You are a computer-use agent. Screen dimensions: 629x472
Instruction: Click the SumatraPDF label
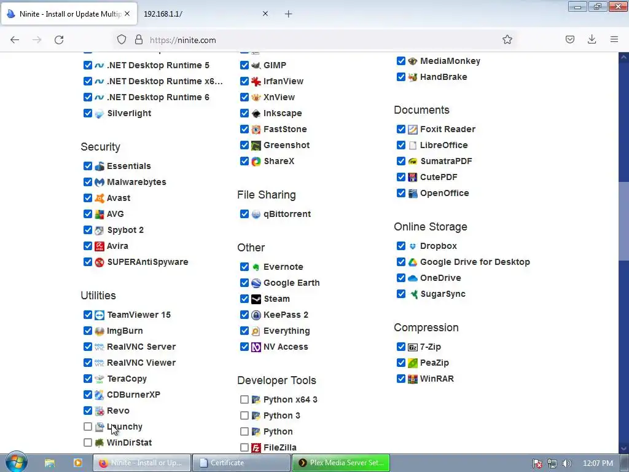pyautogui.click(x=446, y=162)
